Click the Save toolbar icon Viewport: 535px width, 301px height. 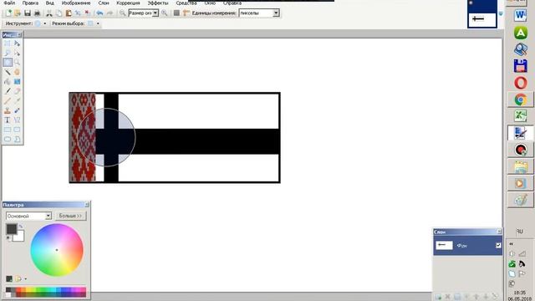28,13
